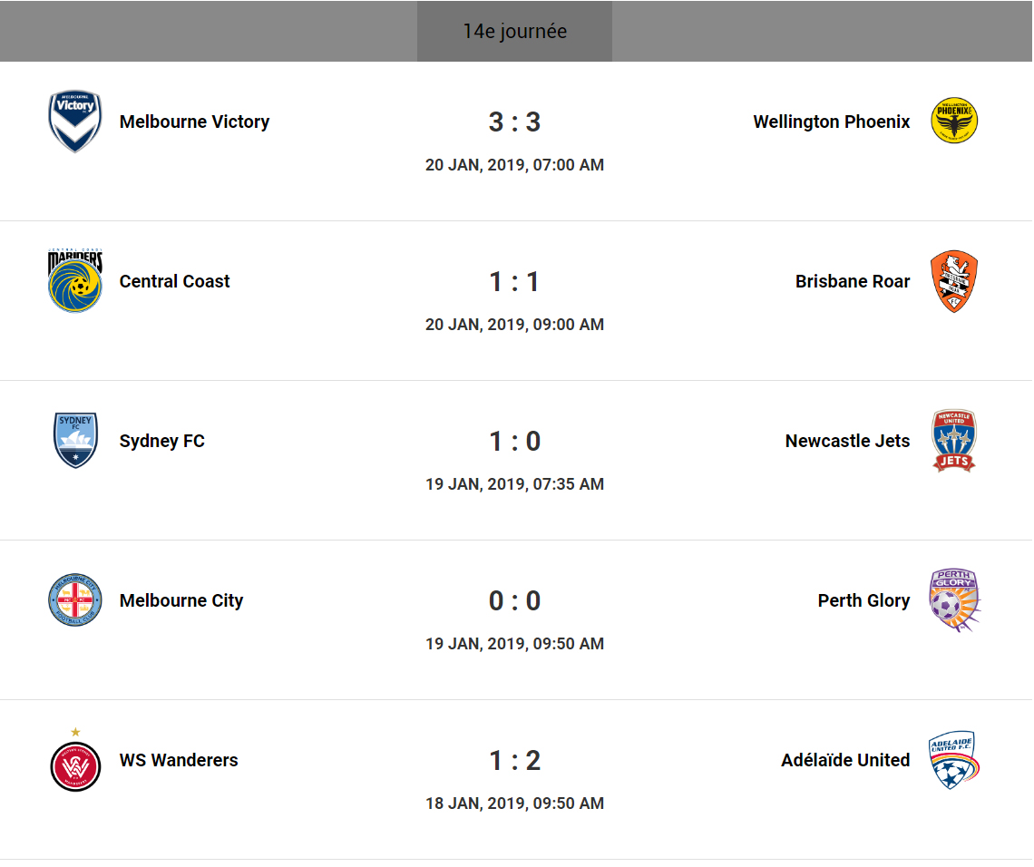Click the Adélaïde United club logo
Screen dimensions: 1034x867
[x=954, y=760]
